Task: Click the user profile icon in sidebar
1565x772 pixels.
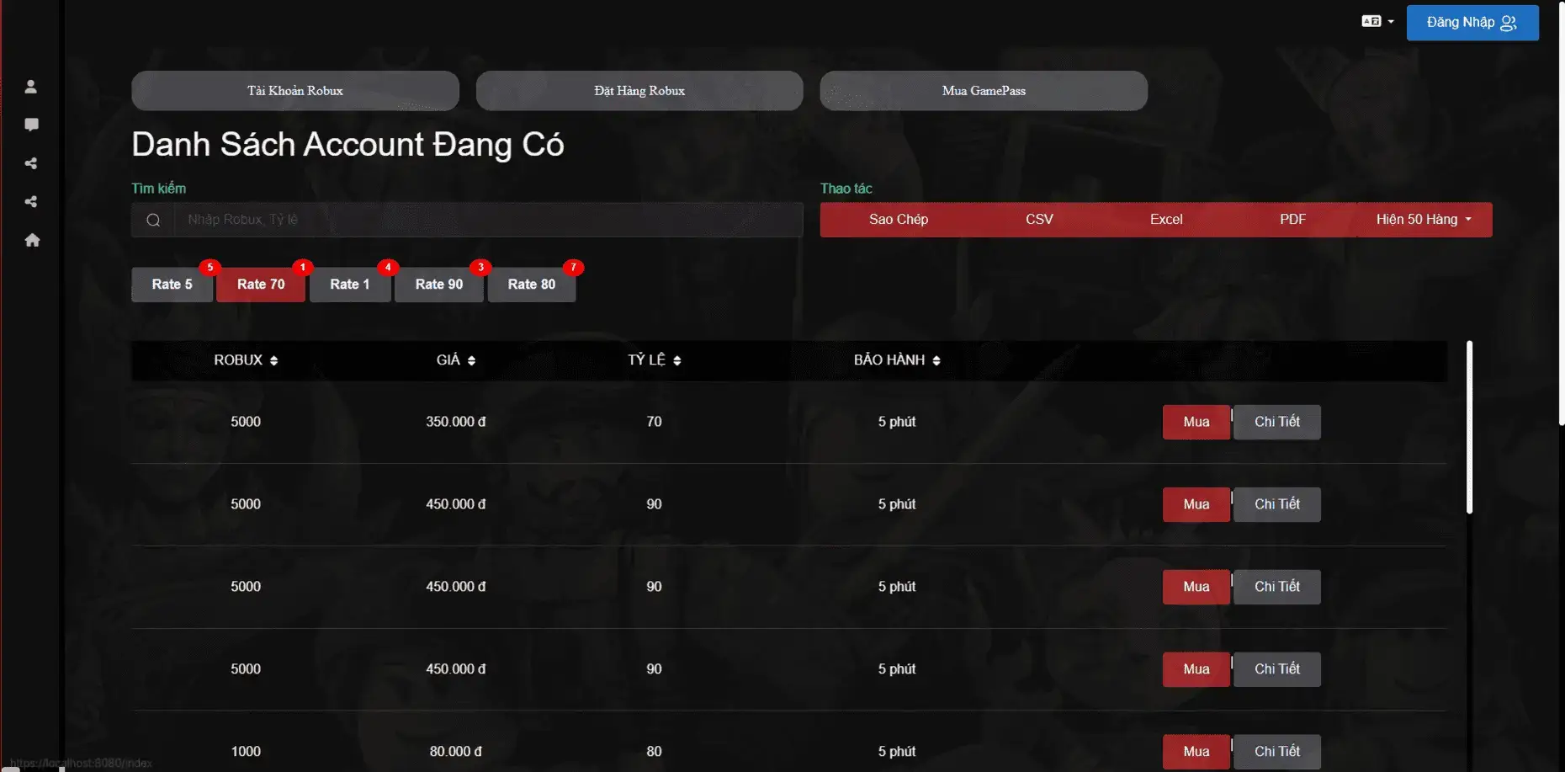Action: click(x=31, y=87)
